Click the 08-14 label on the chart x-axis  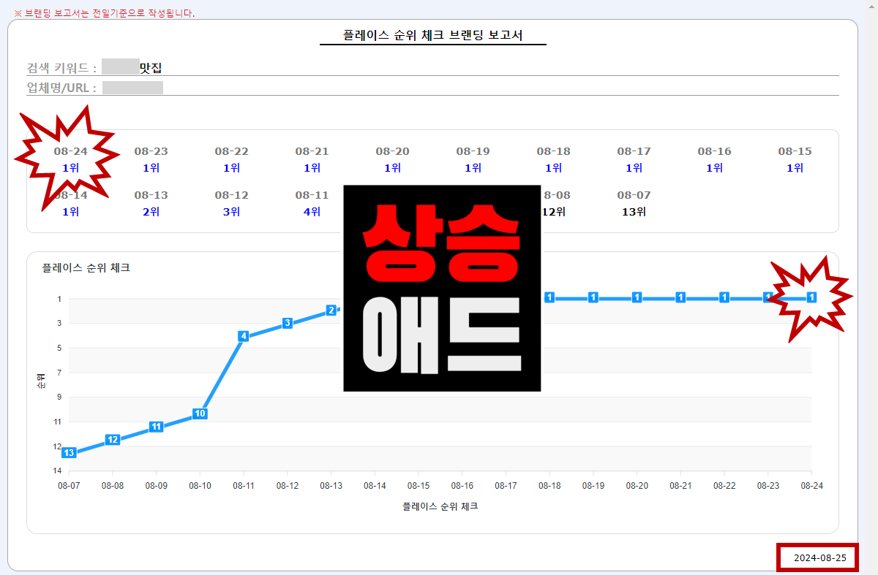(375, 486)
